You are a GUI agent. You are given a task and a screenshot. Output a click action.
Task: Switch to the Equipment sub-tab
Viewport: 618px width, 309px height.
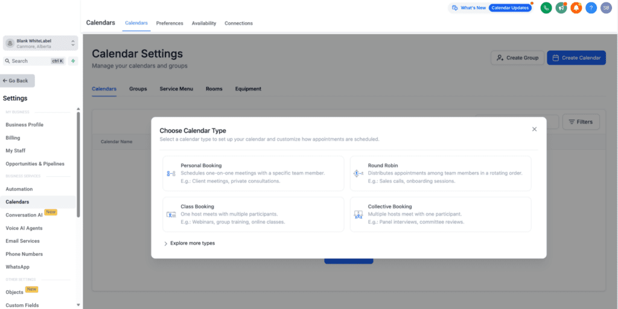point(248,89)
